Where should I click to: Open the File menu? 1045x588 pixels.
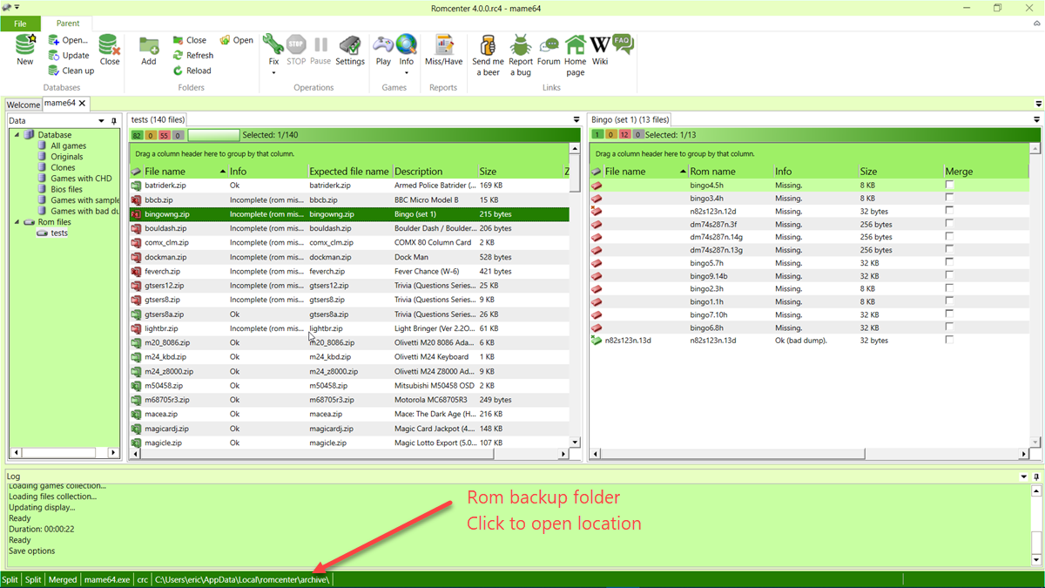pyautogui.click(x=21, y=24)
